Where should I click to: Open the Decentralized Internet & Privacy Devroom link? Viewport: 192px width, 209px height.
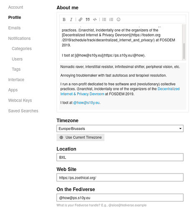pos(120,92)
